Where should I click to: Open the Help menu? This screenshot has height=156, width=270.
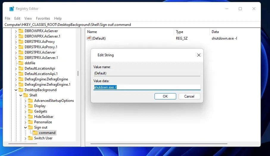pos(58,18)
